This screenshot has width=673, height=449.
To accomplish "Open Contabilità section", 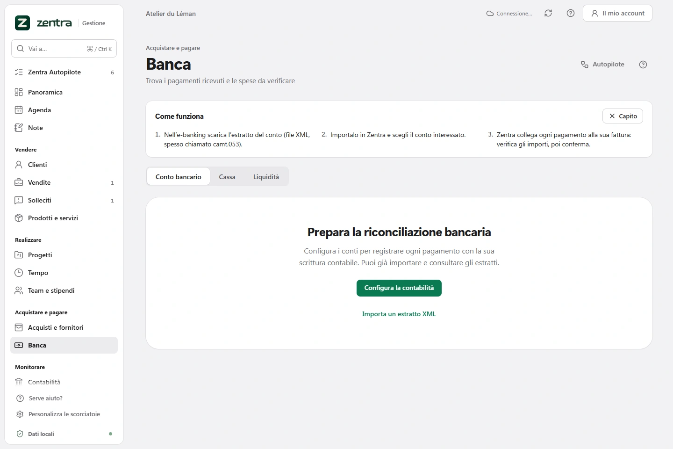I will (64, 382).
